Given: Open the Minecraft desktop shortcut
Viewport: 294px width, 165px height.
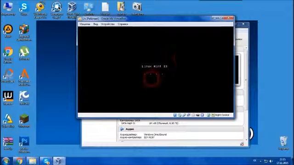Looking at the screenshot, I should click(24, 121).
